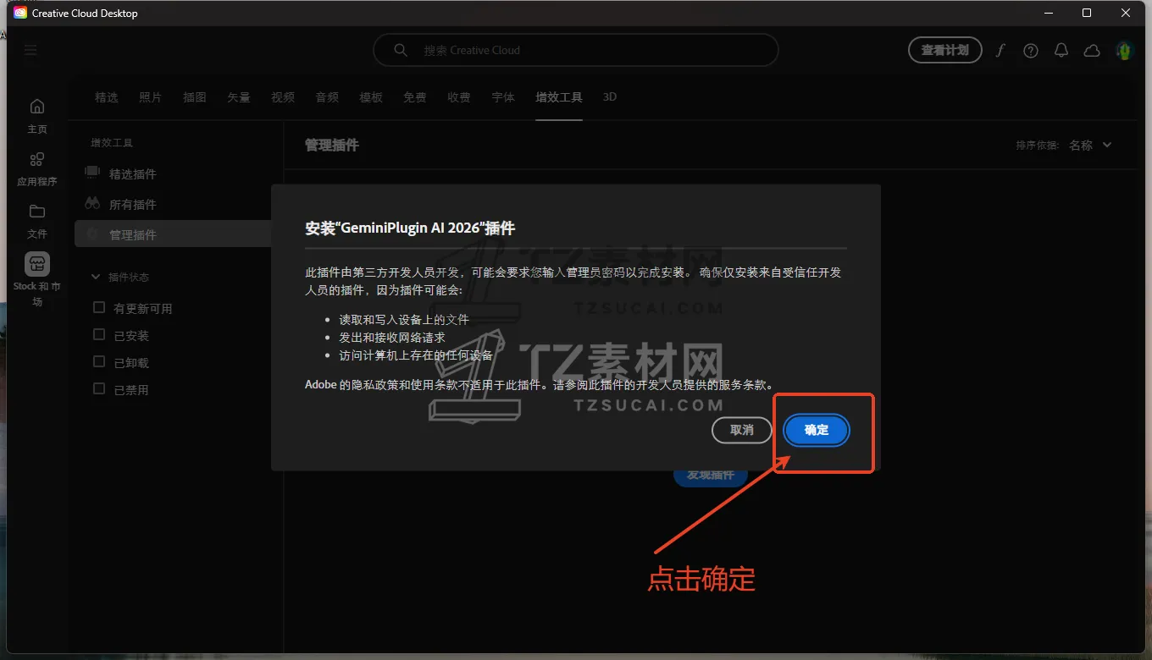Click the 管理插件 page heading
Viewport: 1152px width, 660px height.
(x=332, y=146)
